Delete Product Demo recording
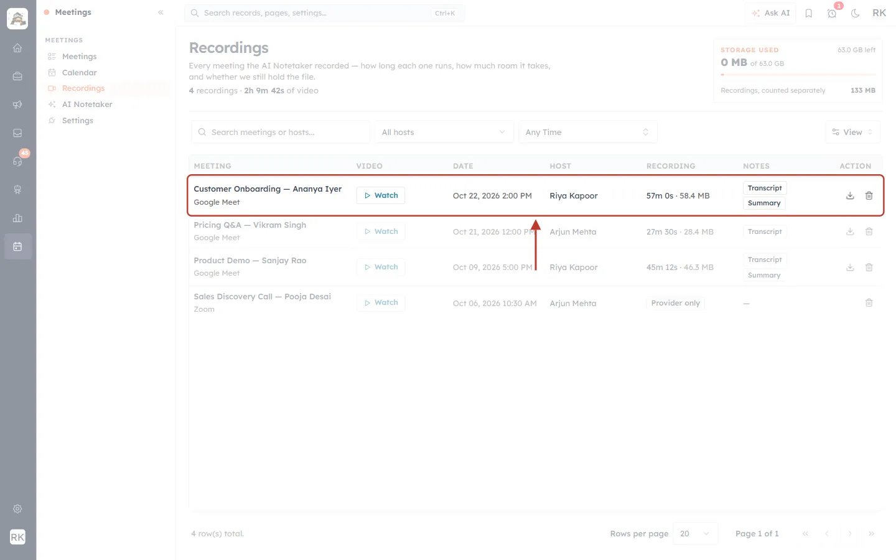 (869, 267)
